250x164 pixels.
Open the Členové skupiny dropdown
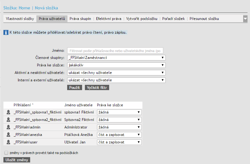click(x=116, y=58)
